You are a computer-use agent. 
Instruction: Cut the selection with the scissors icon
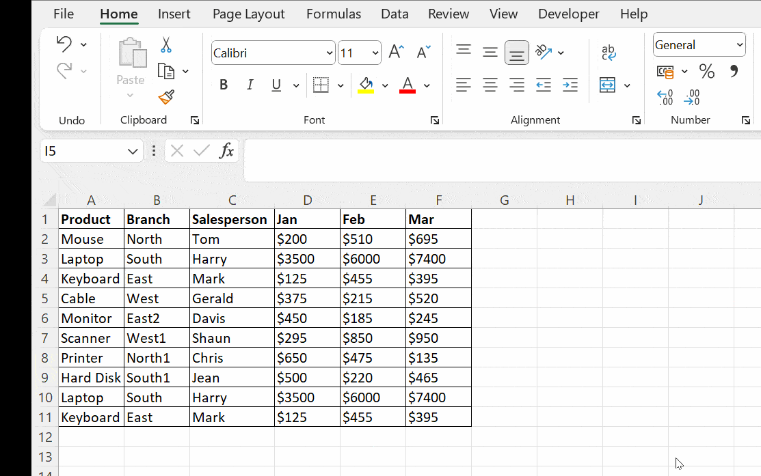tap(166, 43)
